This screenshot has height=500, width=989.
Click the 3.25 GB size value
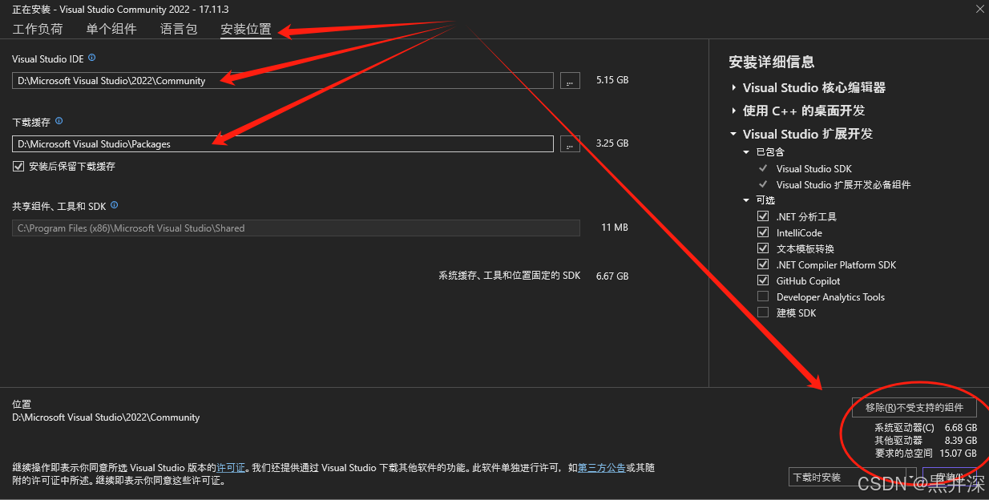click(x=612, y=143)
